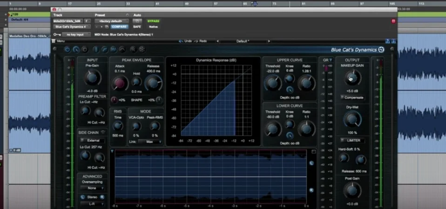Click the red target button at top right
The height and width of the screenshot is (209, 446).
(393, 21)
